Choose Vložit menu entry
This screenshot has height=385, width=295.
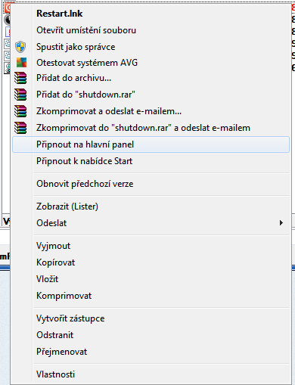(151, 279)
